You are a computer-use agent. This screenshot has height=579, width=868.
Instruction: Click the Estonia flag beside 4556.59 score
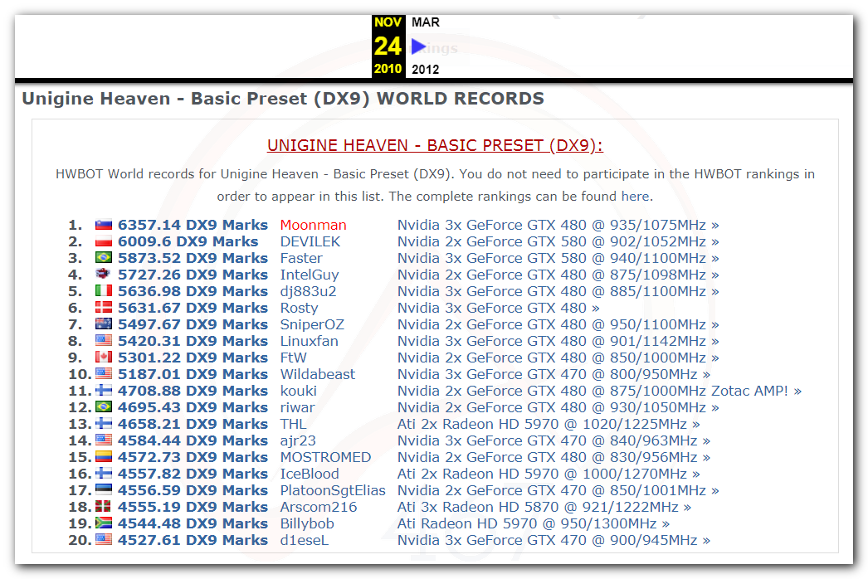click(104, 490)
